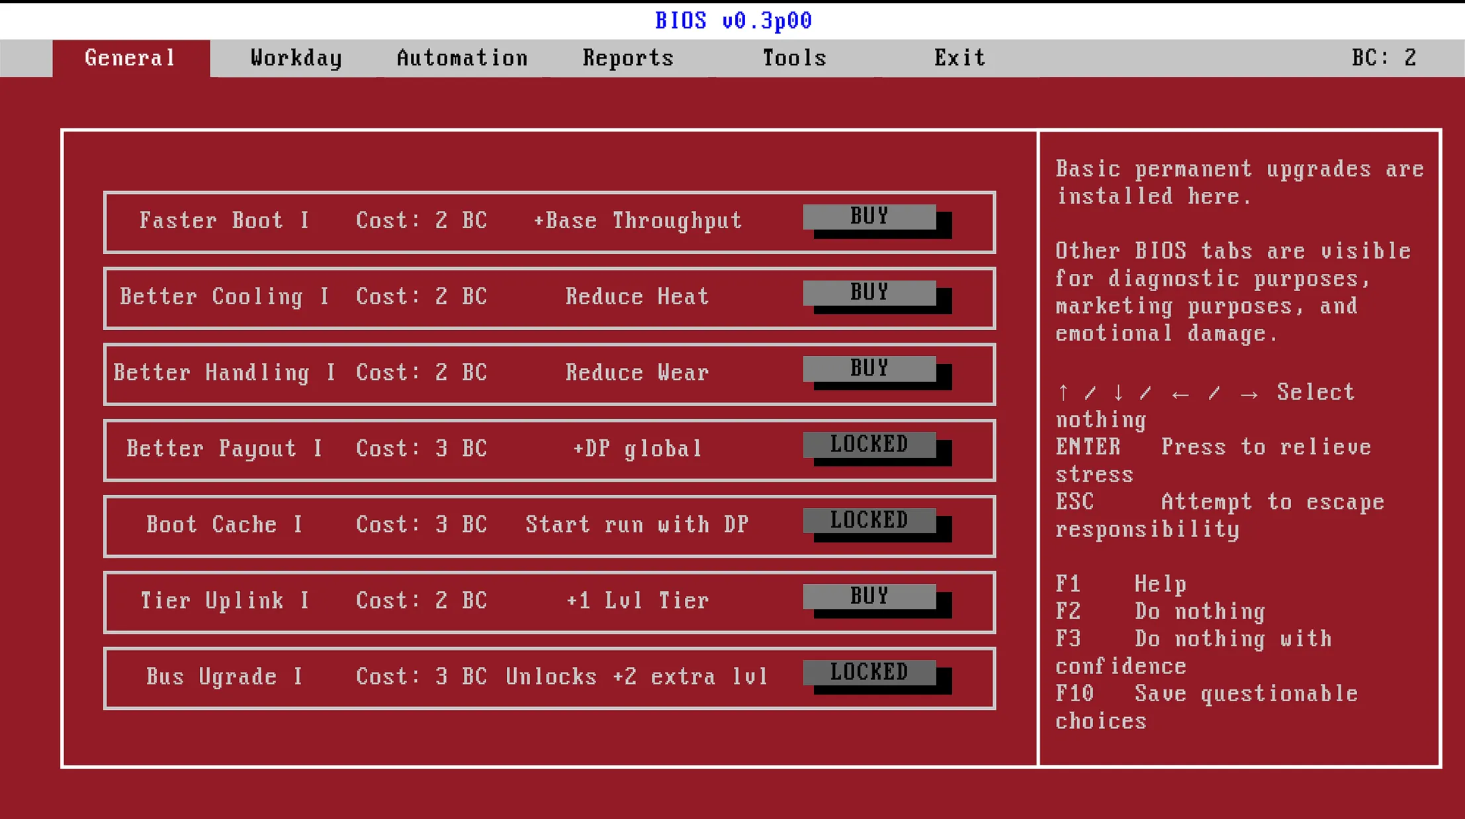Viewport: 1465px width, 819px height.
Task: Select the Bus Ugrade I name
Action: pyautogui.click(x=225, y=677)
